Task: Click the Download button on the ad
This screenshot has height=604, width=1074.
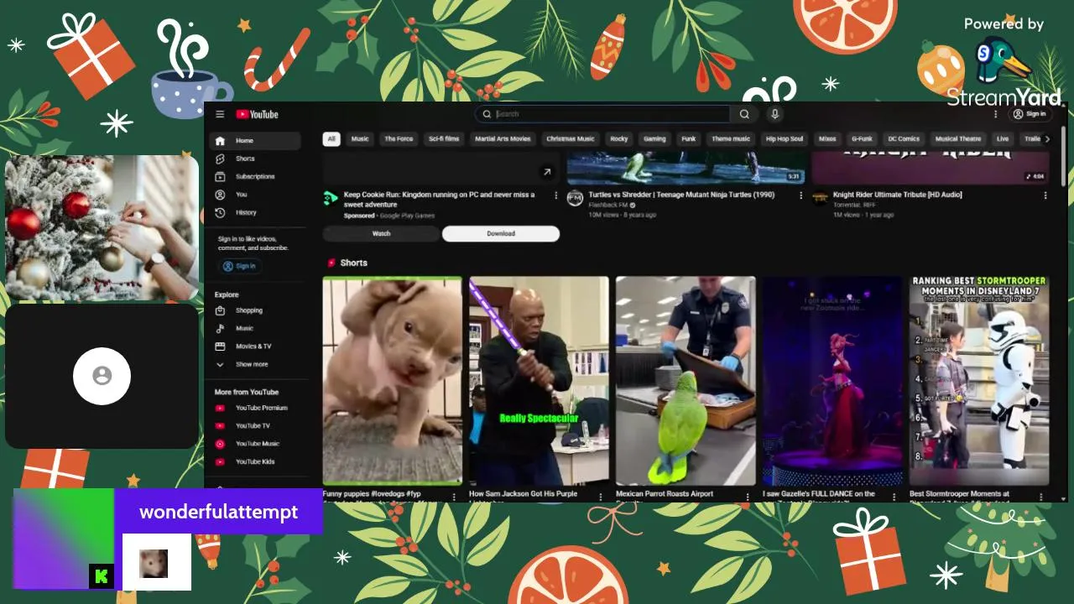Action: [x=501, y=234]
